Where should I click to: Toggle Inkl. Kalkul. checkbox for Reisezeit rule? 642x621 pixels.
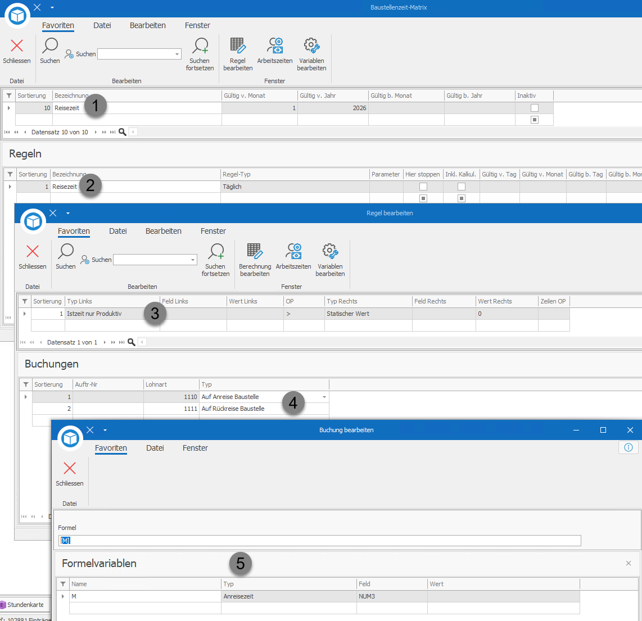click(x=462, y=187)
